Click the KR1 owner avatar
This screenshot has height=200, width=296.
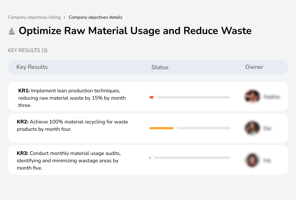[x=253, y=96]
